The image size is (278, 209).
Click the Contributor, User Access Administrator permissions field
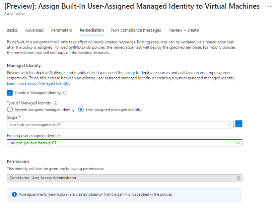pyautogui.click(x=125, y=178)
